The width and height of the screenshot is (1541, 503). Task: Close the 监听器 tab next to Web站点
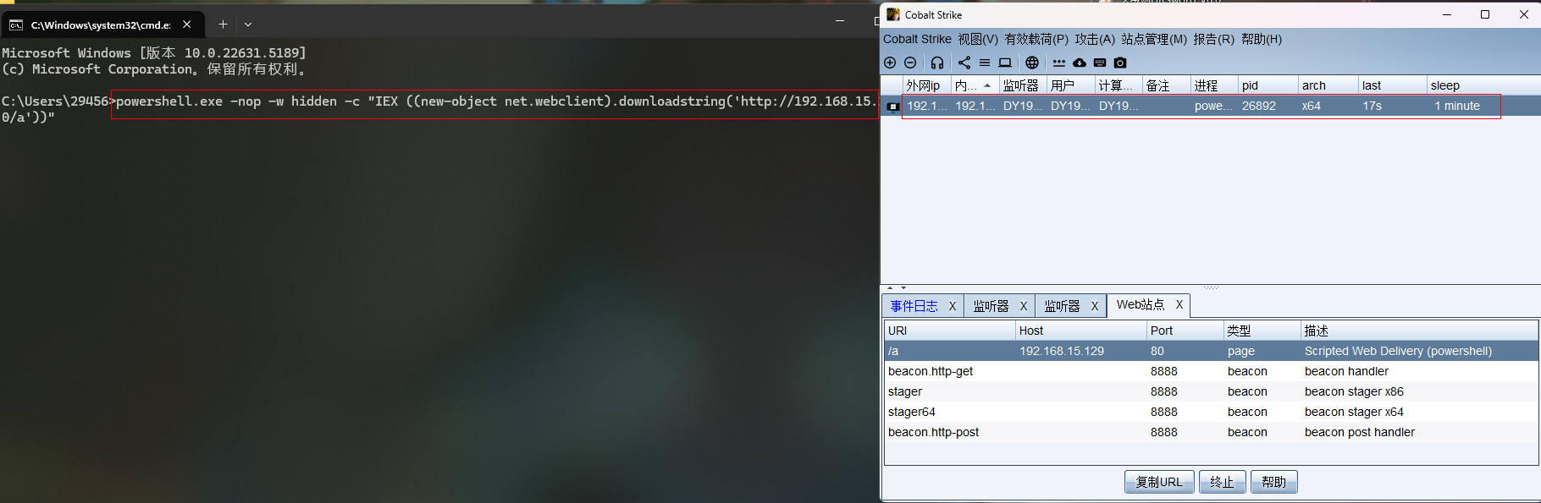[1095, 306]
